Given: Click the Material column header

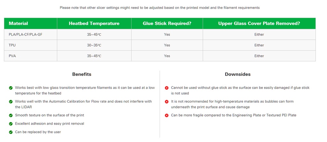Looking at the screenshot, I should [18, 24].
